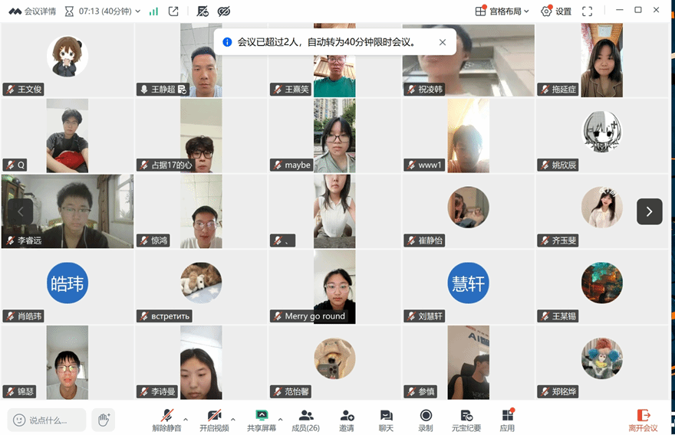Open 元宝纪要 meeting notes
The height and width of the screenshot is (435, 675).
coord(466,420)
